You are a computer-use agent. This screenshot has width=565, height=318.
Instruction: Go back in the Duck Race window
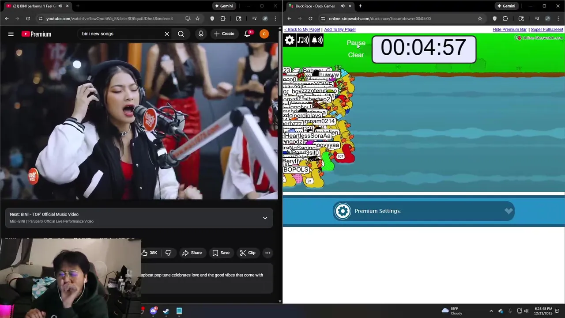[289, 19]
